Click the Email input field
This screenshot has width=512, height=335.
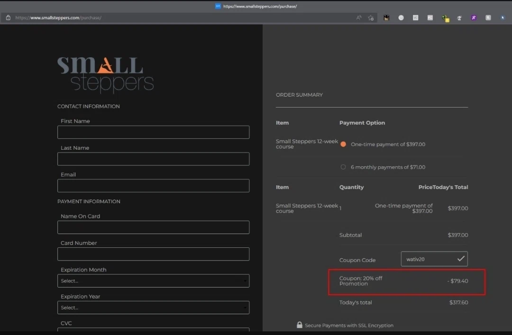click(x=153, y=186)
